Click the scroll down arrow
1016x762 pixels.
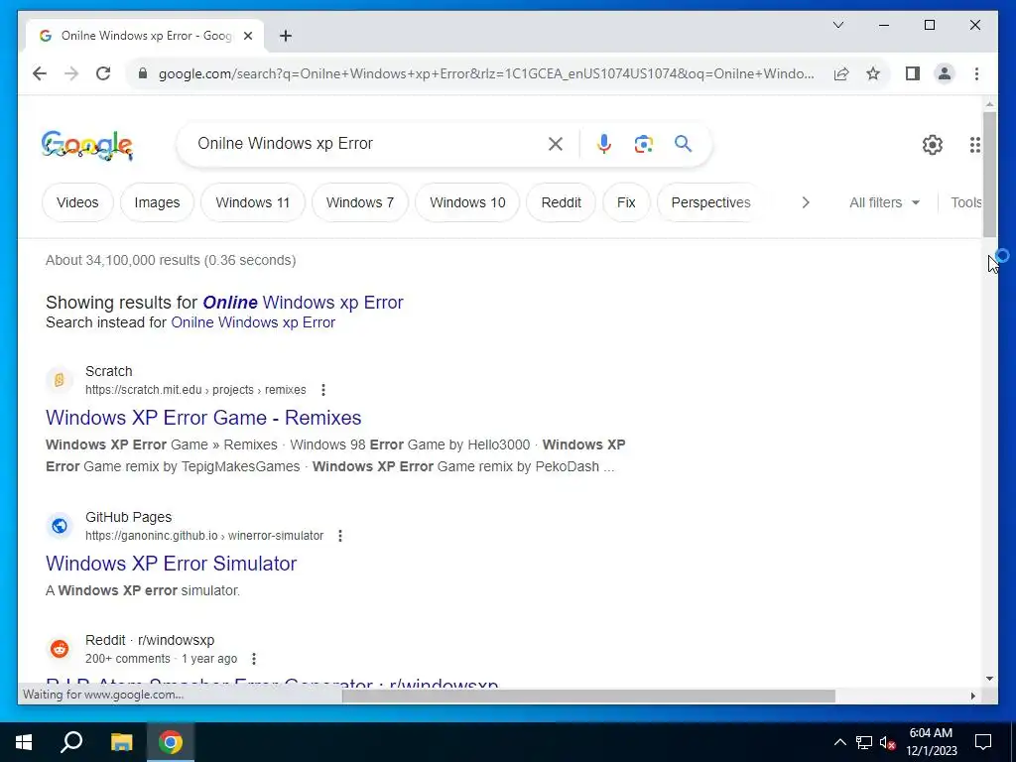989,679
